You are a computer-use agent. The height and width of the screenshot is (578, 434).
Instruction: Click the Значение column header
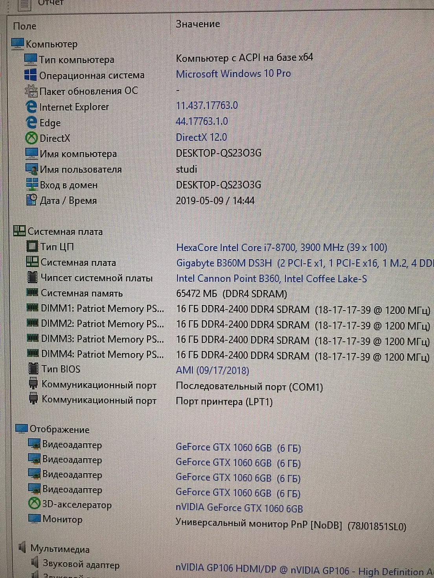pos(198,24)
